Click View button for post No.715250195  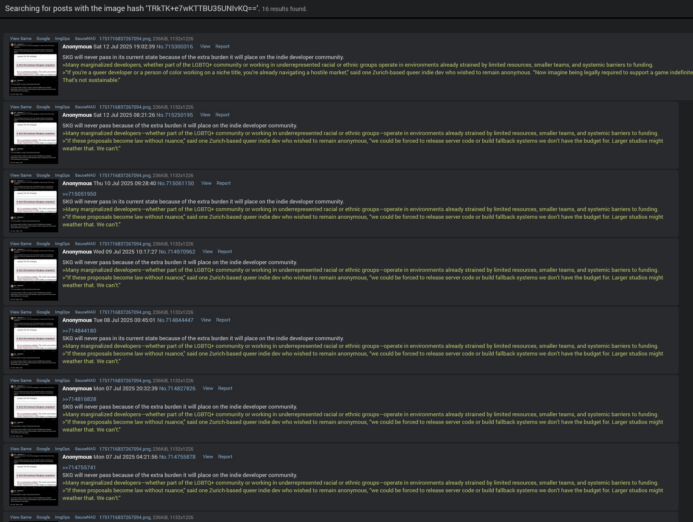click(x=205, y=115)
